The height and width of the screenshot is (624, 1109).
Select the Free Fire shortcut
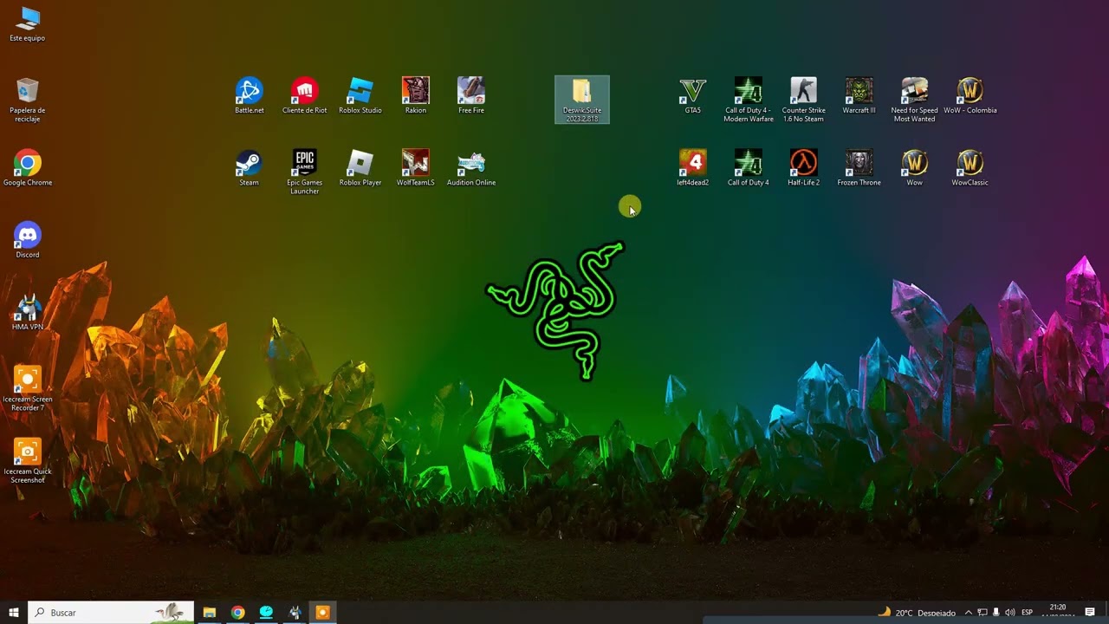click(x=471, y=95)
